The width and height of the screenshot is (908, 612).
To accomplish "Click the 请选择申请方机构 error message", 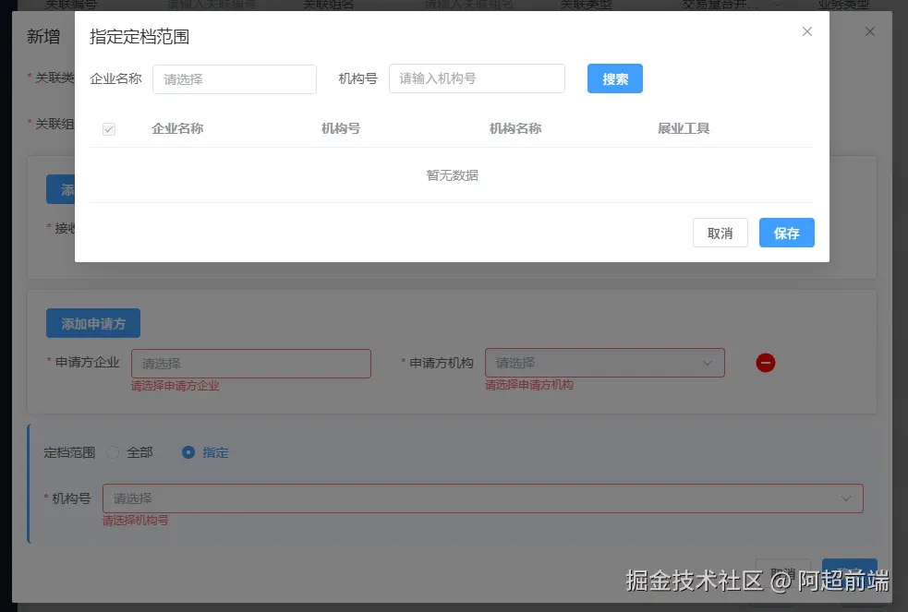I will click(x=529, y=385).
